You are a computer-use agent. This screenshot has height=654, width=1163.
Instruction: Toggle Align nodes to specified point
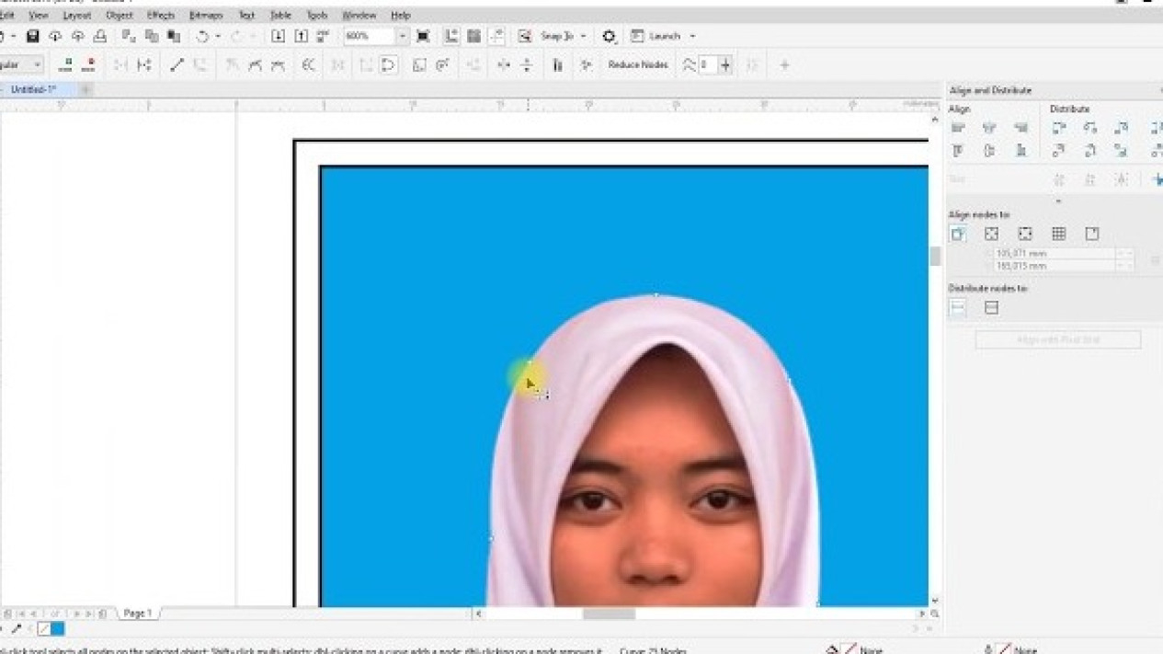1092,234
